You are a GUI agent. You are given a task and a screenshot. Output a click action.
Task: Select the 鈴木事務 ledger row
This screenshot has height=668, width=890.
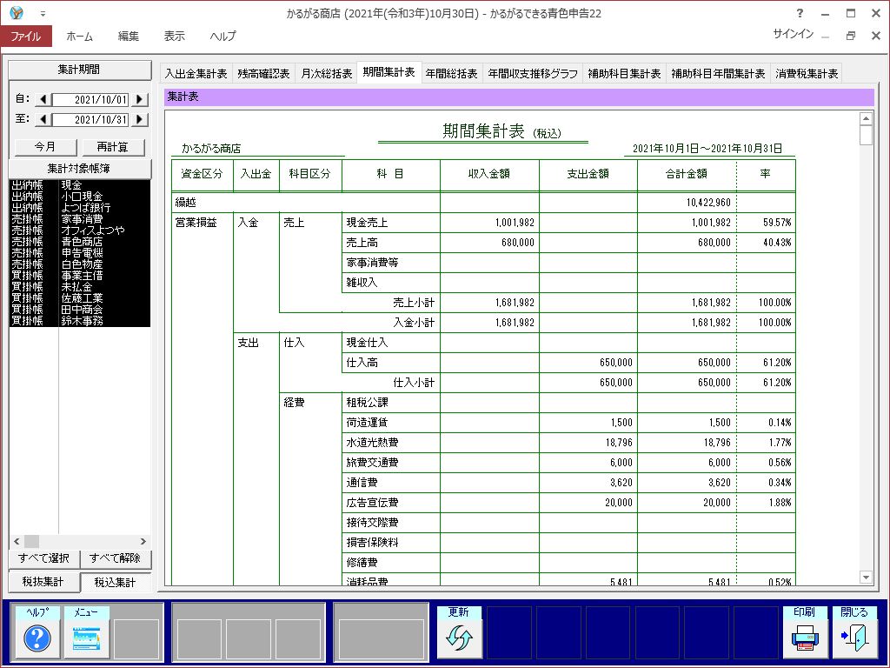click(x=80, y=321)
